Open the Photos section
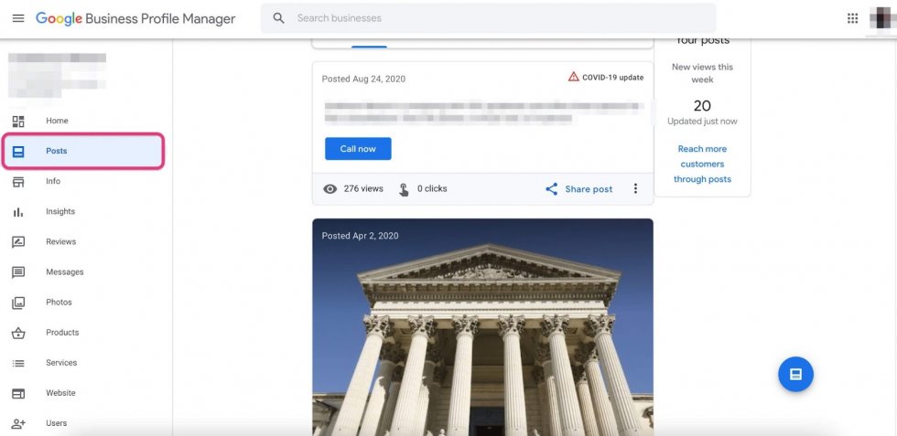The width and height of the screenshot is (897, 436). pos(59,303)
